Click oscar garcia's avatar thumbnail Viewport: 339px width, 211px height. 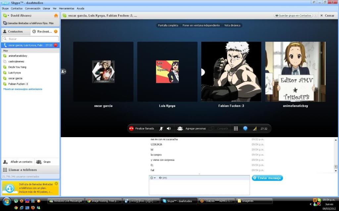(x=103, y=72)
